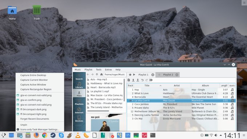Switch to the Playlist 1 tab
247x139 pixels.
coord(143,75)
